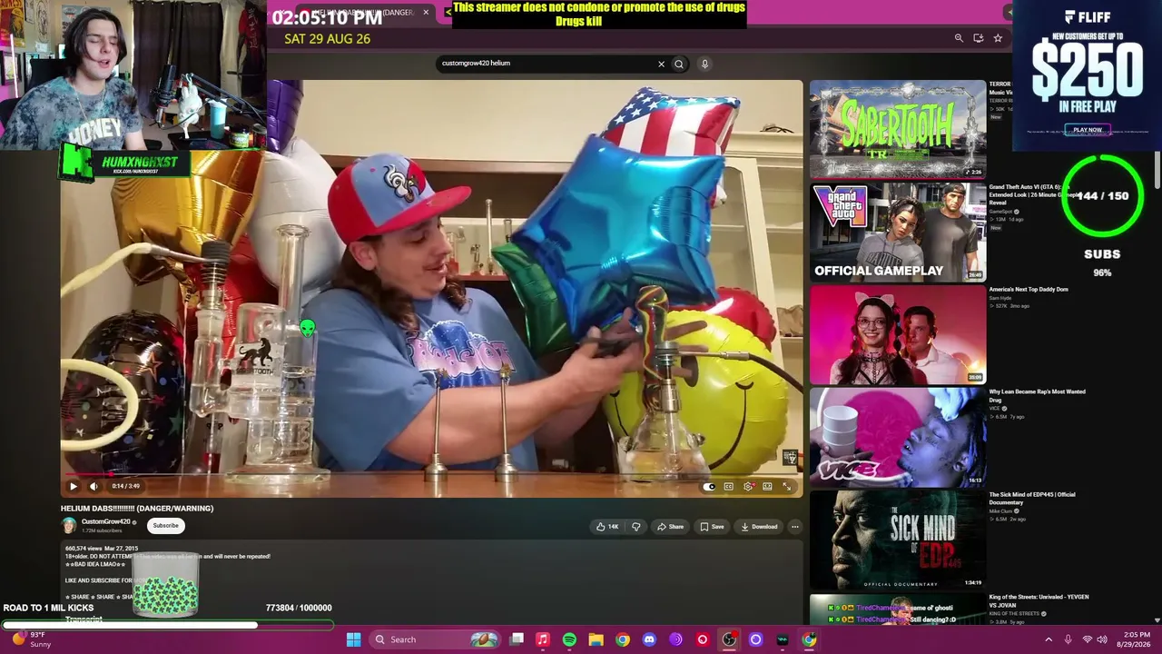Open the Tor Browser taskbar icon
1162x654 pixels.
(x=675, y=639)
